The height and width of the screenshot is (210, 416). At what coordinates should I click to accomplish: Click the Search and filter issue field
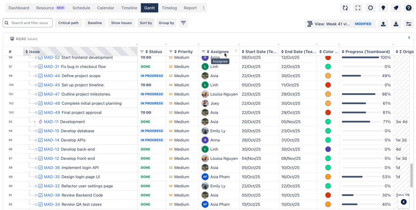(30, 23)
